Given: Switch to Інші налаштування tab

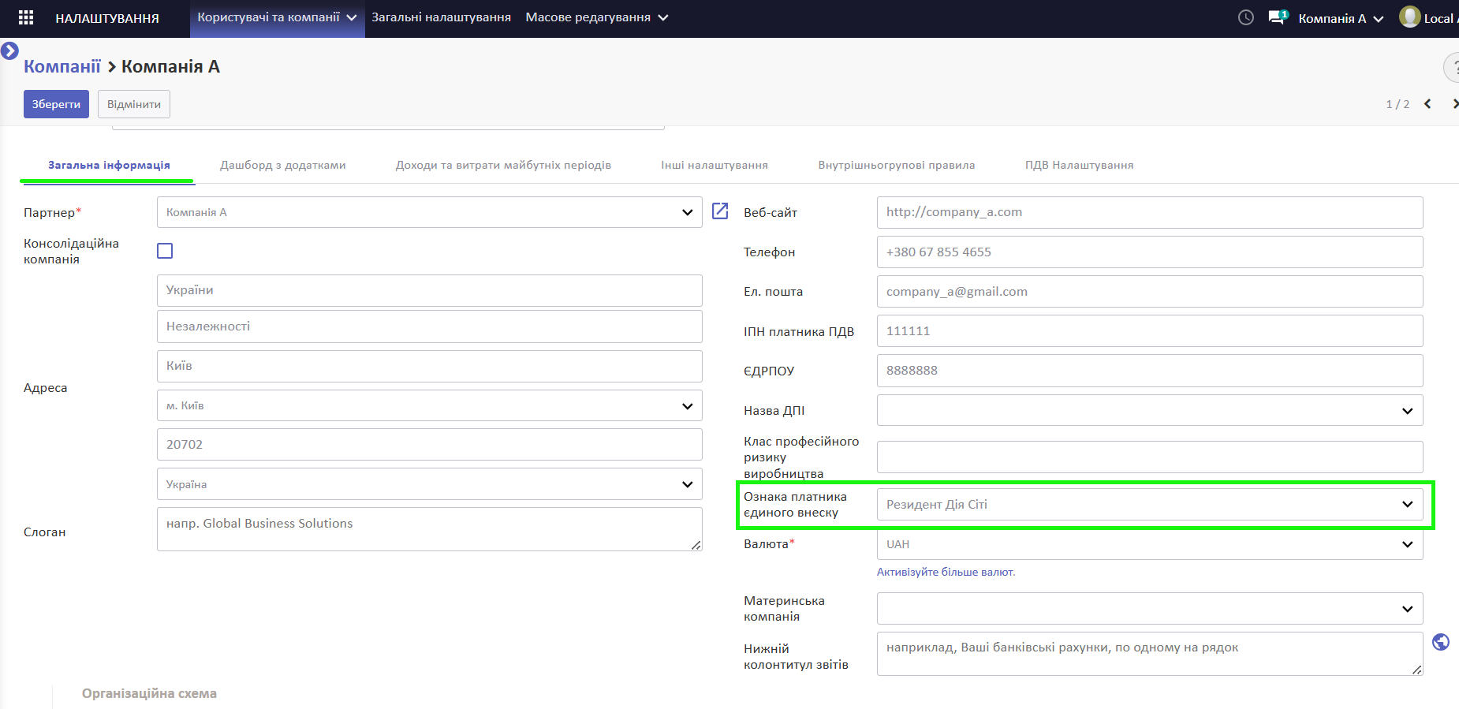Looking at the screenshot, I should coord(715,165).
